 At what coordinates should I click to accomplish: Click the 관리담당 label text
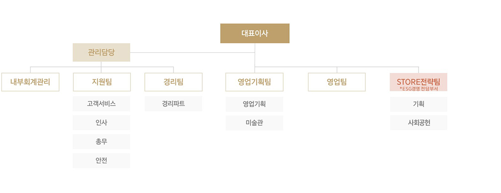tap(101, 52)
